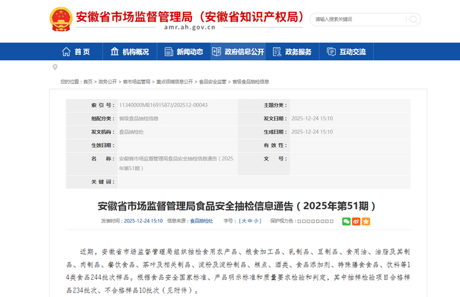Click the 食品抽检处 information source link

(202, 221)
